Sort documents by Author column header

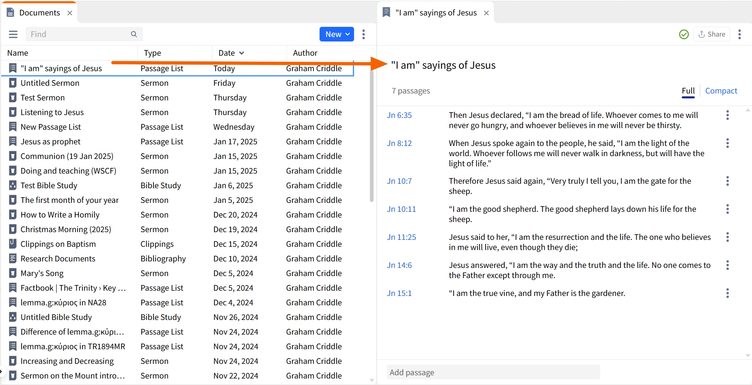point(305,53)
